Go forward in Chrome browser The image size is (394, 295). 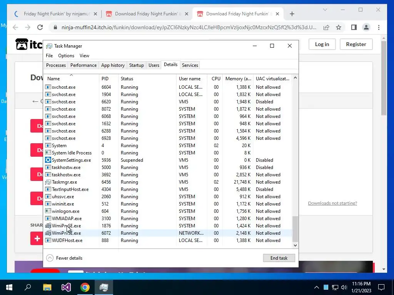[x=28, y=27]
